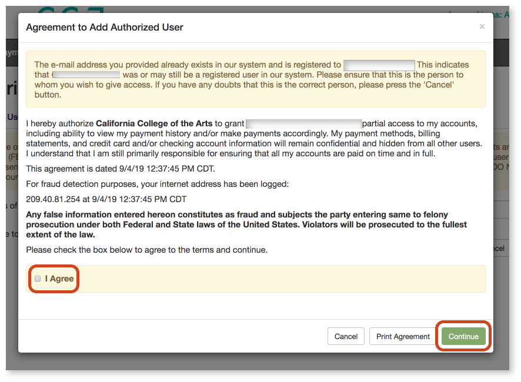Select the highlighted I Agree agreement row
Image resolution: width=521 pixels, height=382 pixels.
(259, 279)
